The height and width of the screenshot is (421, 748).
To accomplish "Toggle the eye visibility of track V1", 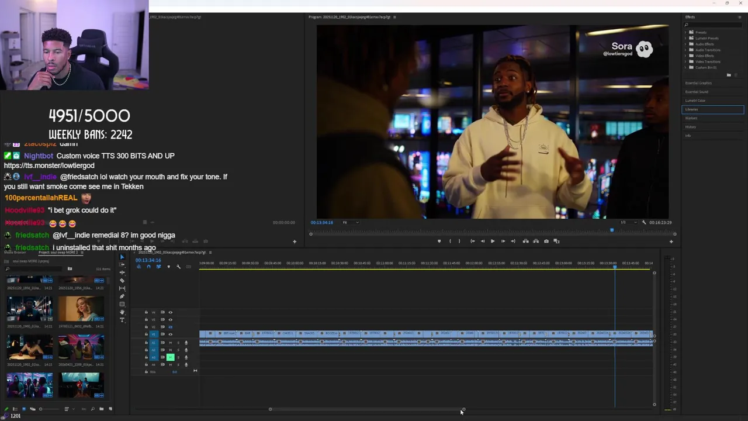I will (x=170, y=334).
